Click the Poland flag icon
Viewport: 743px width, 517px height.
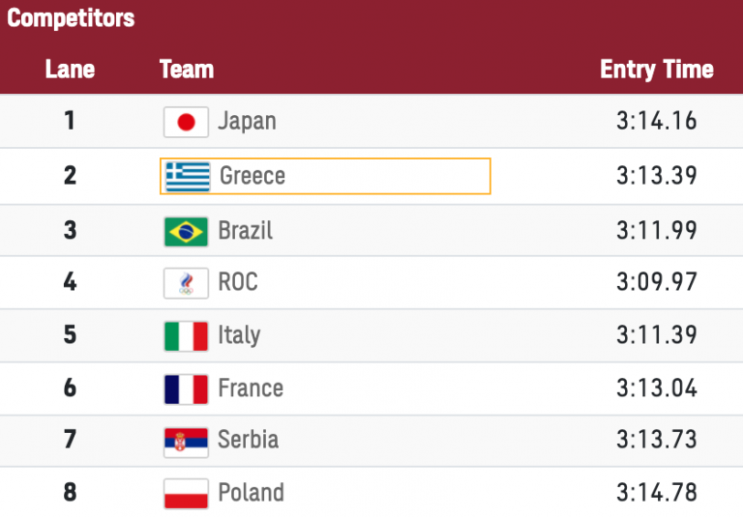(187, 493)
